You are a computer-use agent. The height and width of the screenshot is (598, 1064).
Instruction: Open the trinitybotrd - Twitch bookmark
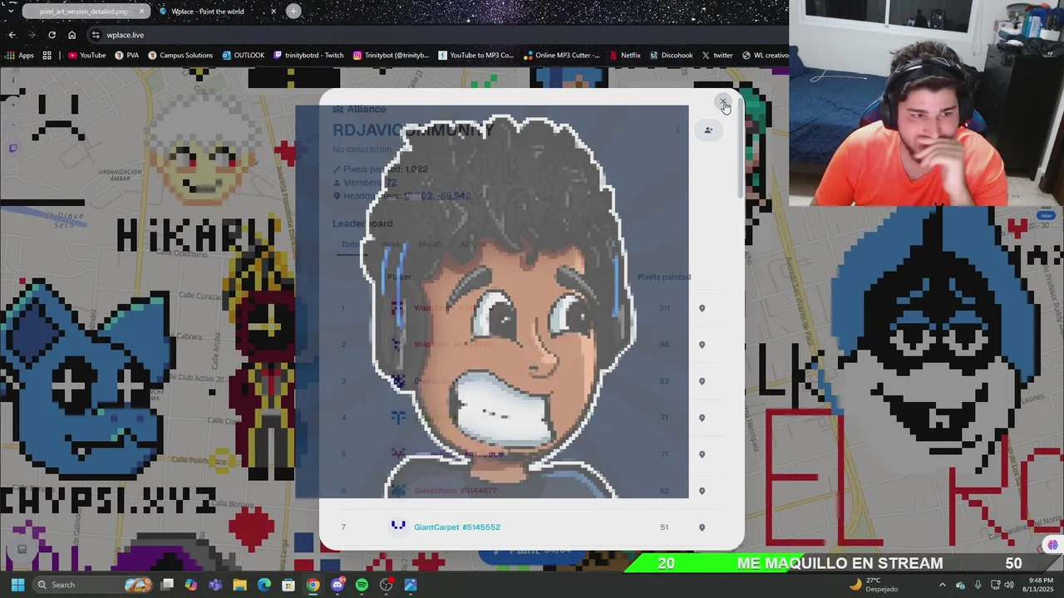tap(308, 56)
